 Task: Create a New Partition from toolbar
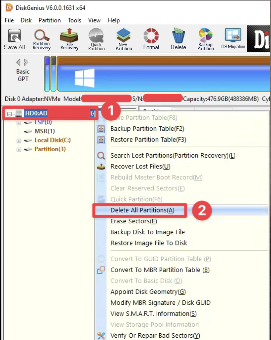pos(123,40)
